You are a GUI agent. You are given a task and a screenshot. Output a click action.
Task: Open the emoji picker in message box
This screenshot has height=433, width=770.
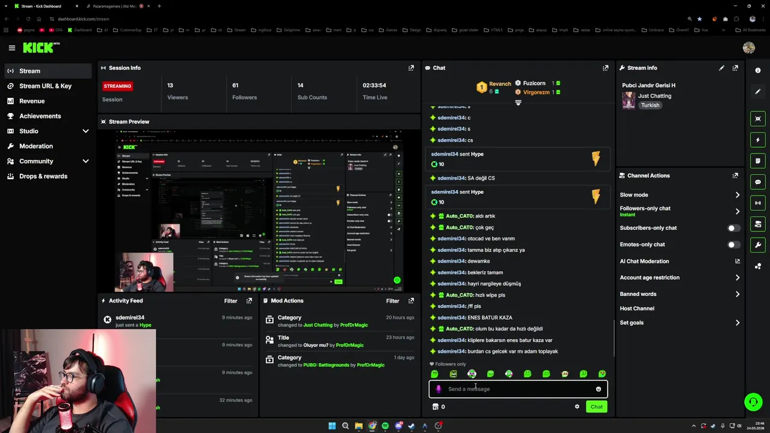598,389
